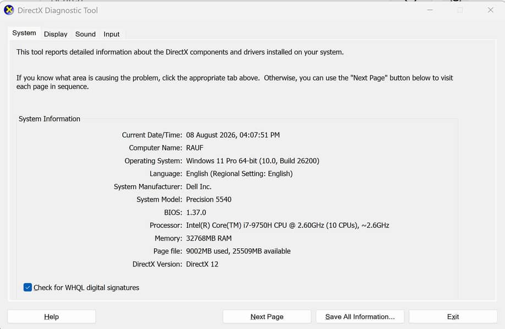Click the Operating System: field label
The height and width of the screenshot is (329, 505).
click(153, 160)
